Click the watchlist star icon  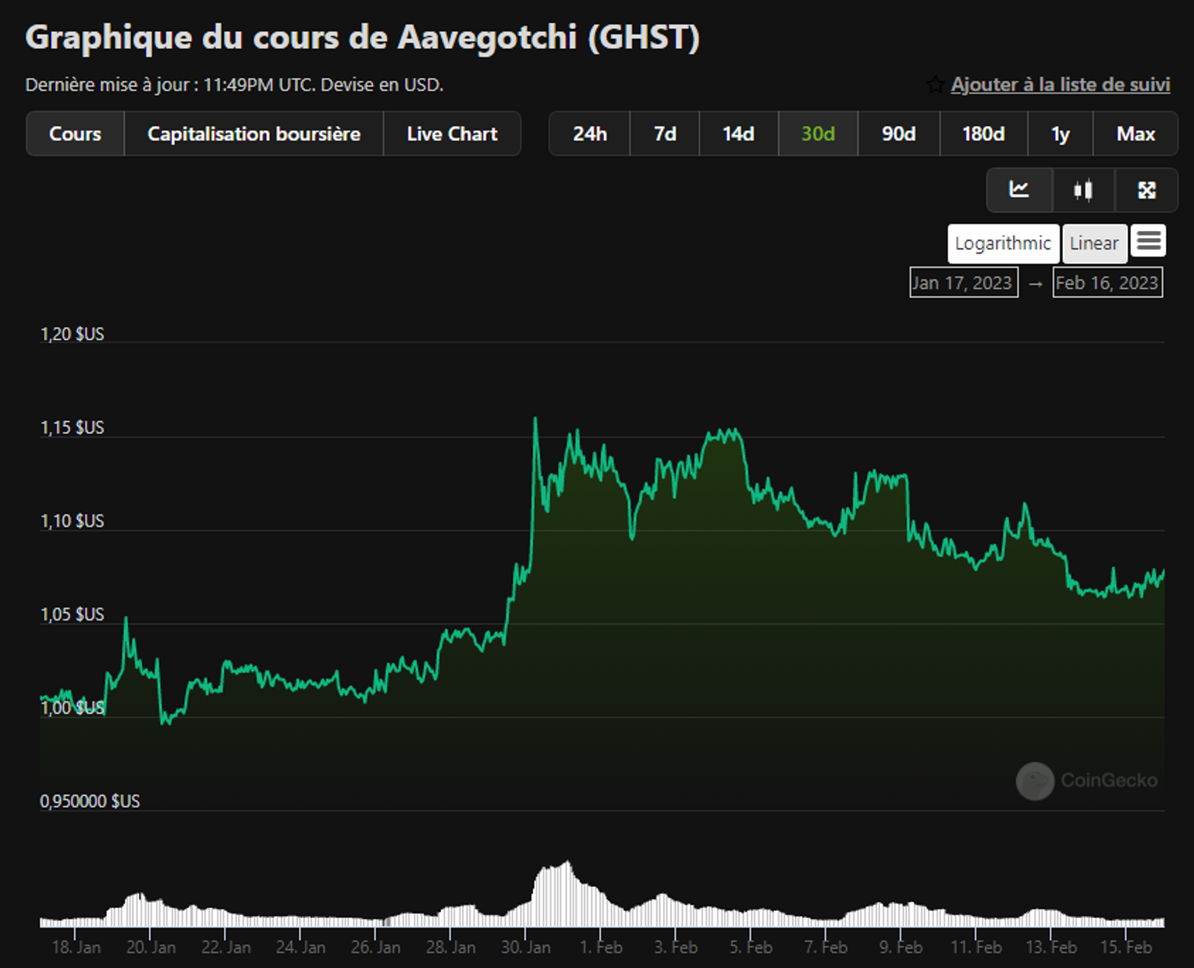(935, 85)
